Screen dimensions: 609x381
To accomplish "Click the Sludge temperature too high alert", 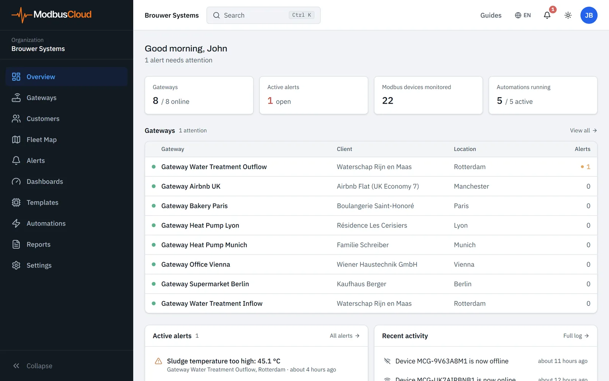I will pyautogui.click(x=257, y=365).
